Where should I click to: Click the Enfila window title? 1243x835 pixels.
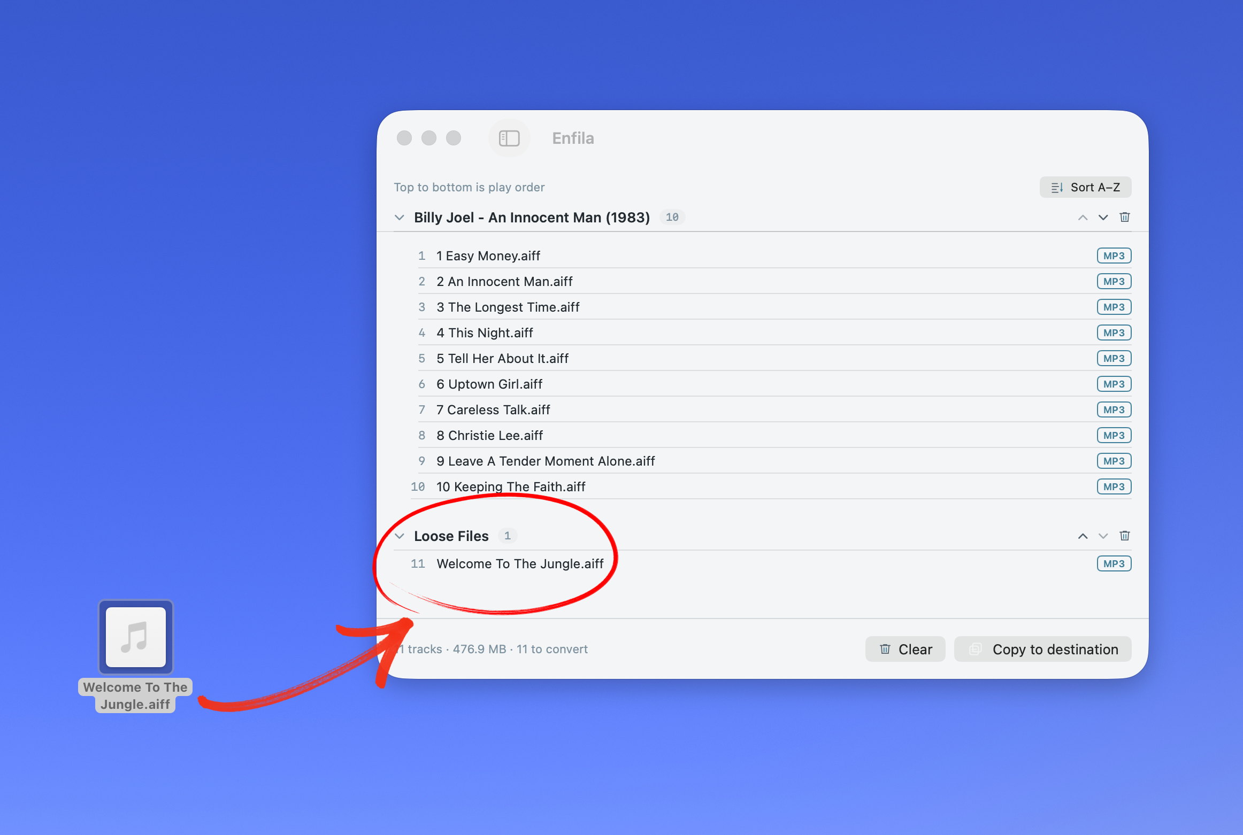tap(573, 138)
